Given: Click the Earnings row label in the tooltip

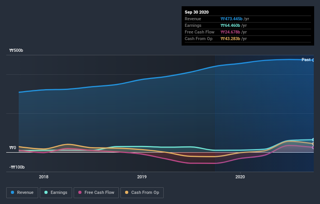Looking at the screenshot, I should pyautogui.click(x=193, y=25).
